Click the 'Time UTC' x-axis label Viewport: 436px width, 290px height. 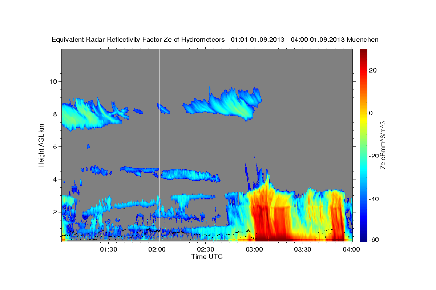click(x=207, y=257)
